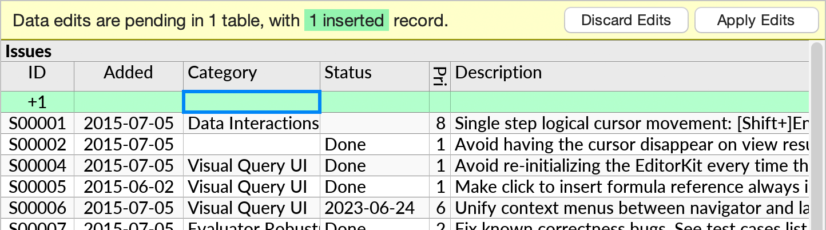Screen dimensions: 826x230
Task: Click the Done status of S00005
Action: pyautogui.click(x=375, y=187)
